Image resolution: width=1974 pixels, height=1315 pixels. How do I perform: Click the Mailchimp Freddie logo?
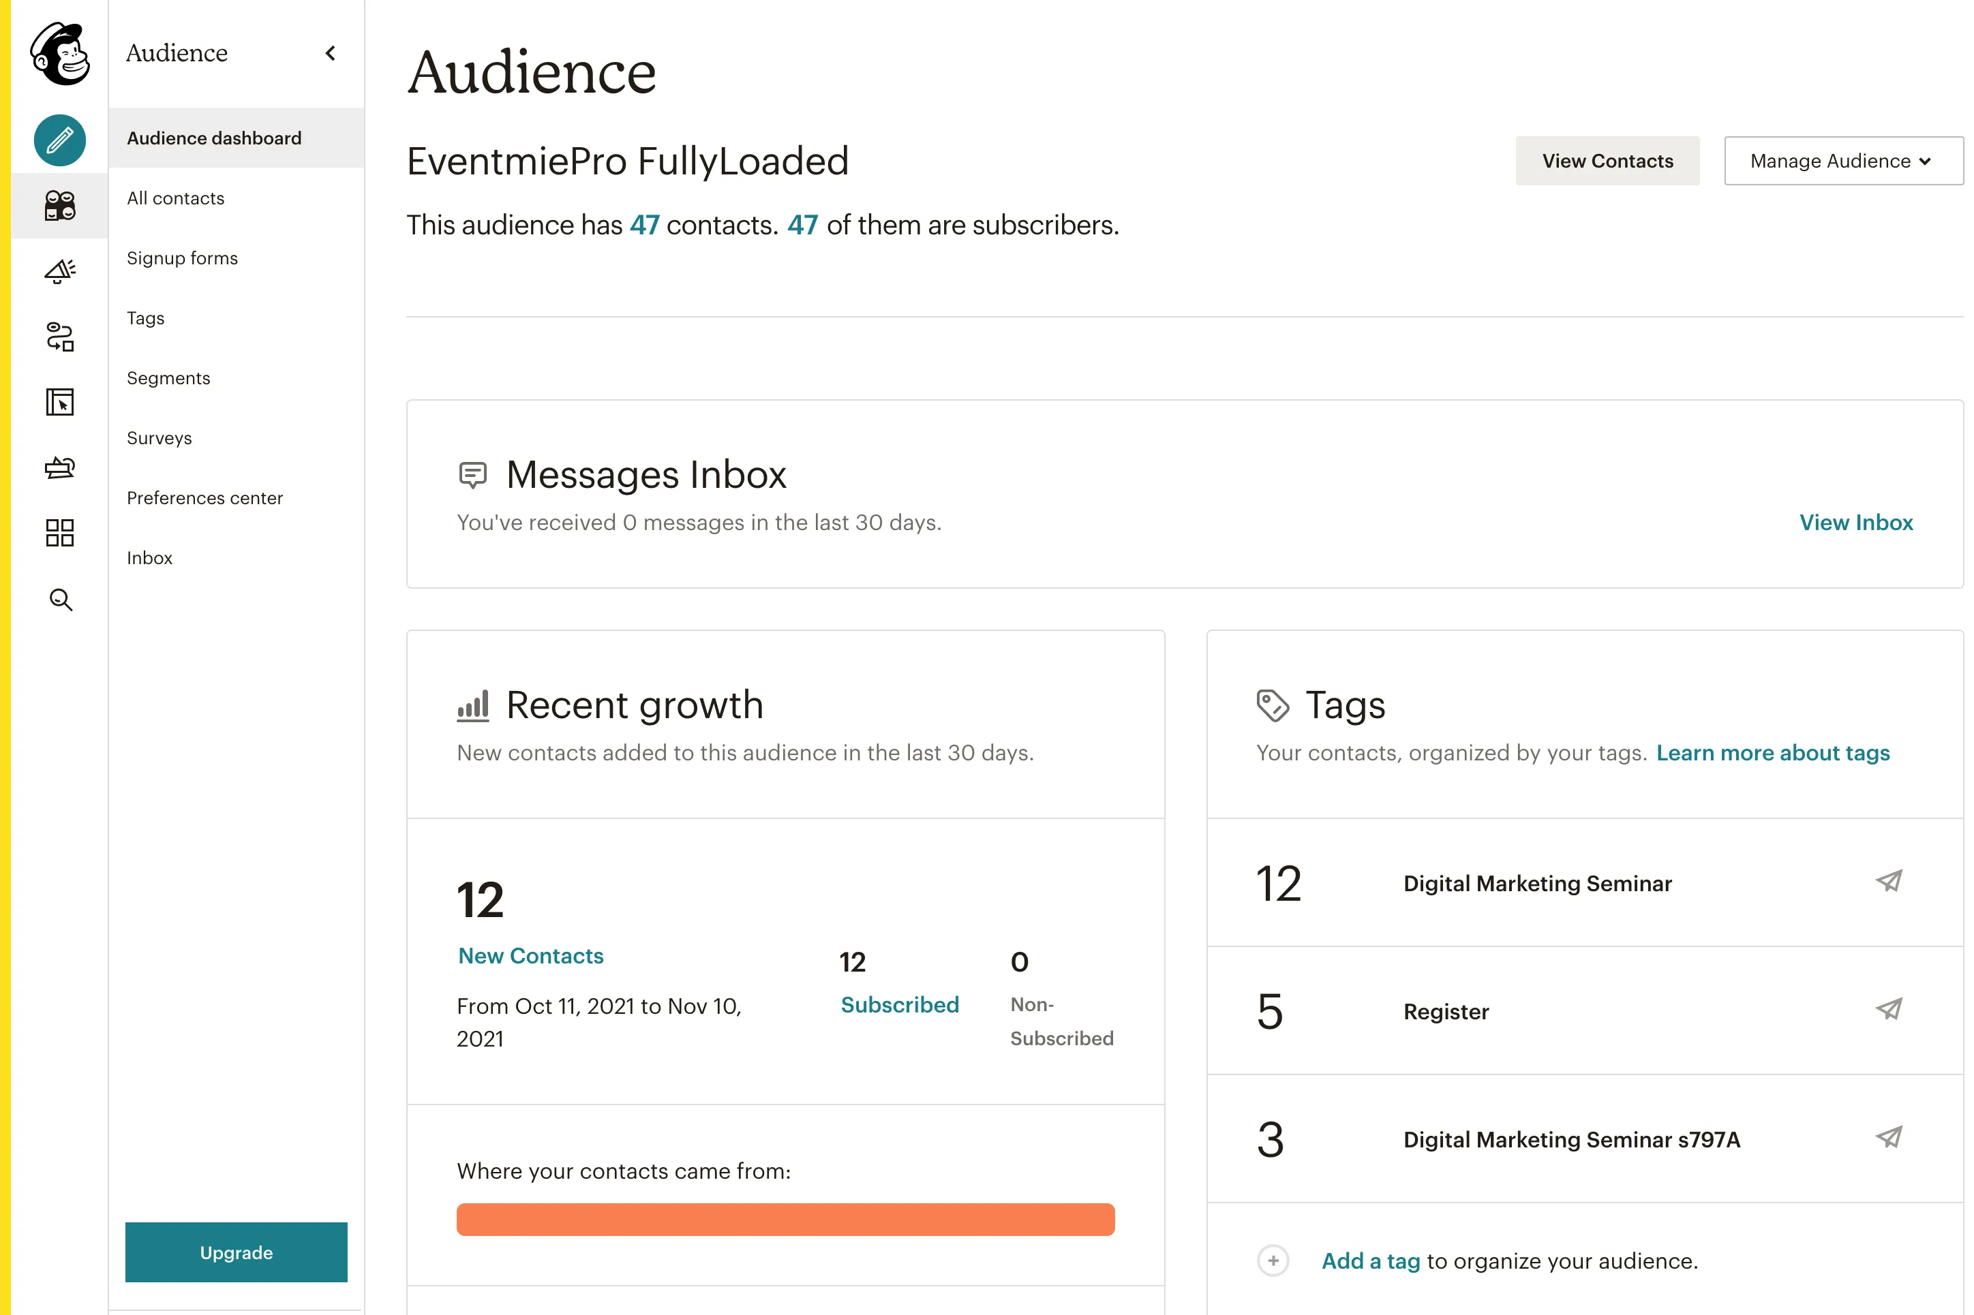[59, 55]
